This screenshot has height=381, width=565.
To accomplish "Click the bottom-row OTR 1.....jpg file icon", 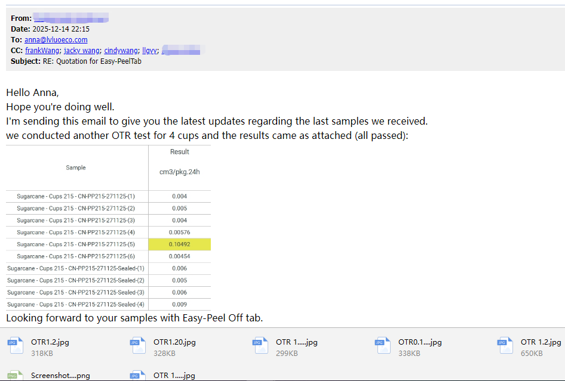I will pyautogui.click(x=137, y=375).
